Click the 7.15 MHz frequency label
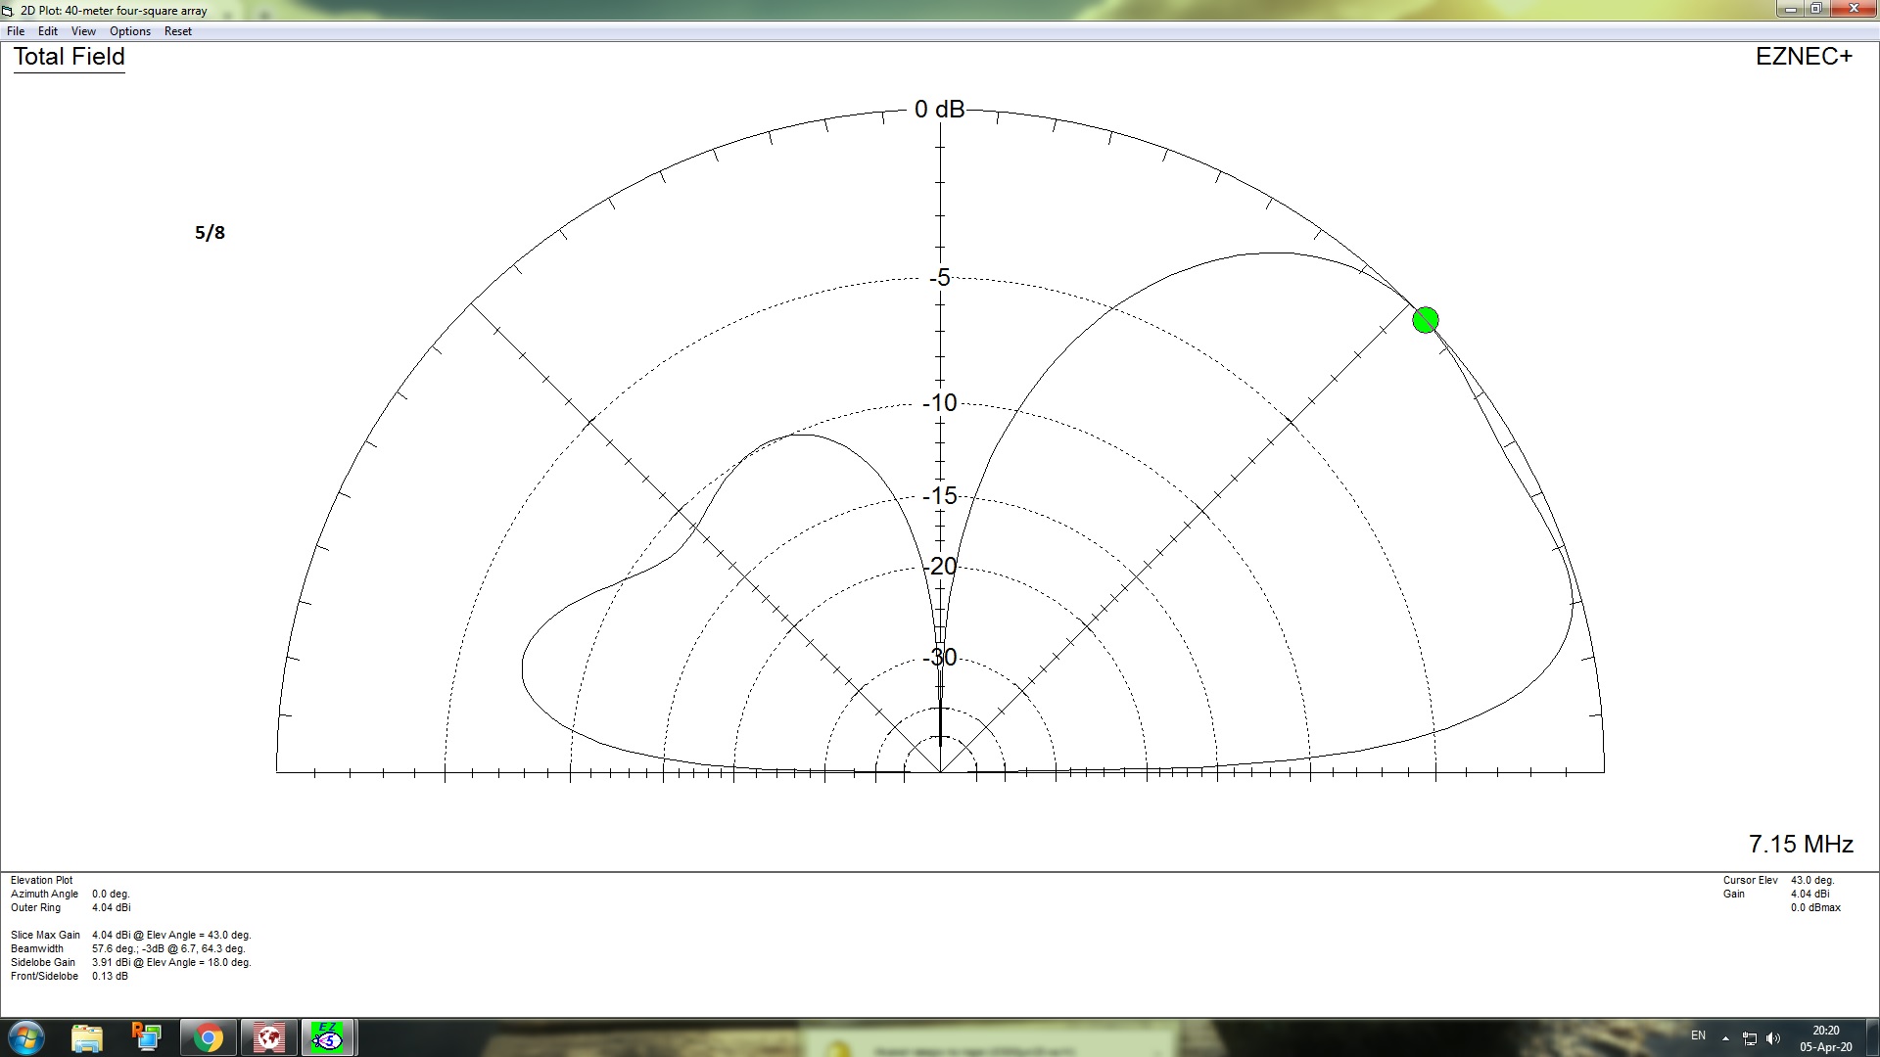The width and height of the screenshot is (1880, 1057). pyautogui.click(x=1801, y=844)
